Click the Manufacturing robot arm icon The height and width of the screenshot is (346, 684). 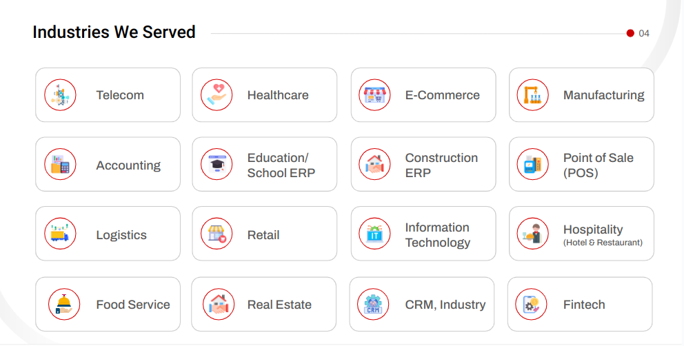(x=532, y=95)
